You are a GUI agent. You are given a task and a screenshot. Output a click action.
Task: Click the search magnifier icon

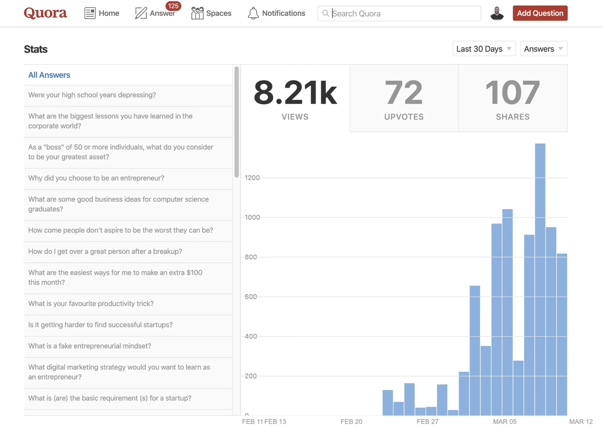[326, 13]
